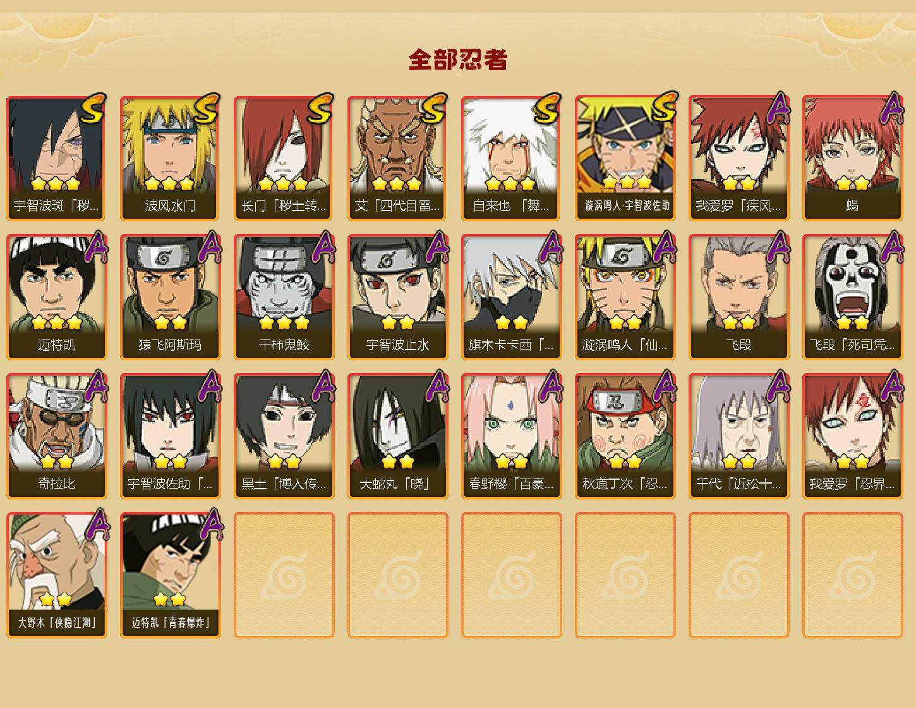Choose the 干柿鬼鲛 ninja card
The height and width of the screenshot is (708, 916).
tap(284, 297)
